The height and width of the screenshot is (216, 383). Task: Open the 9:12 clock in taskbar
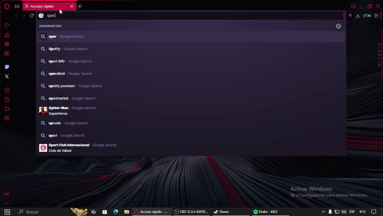(x=363, y=212)
